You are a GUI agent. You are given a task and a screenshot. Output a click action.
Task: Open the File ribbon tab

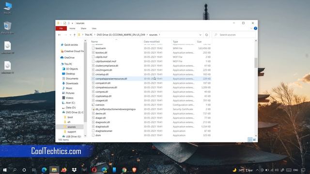(61, 29)
